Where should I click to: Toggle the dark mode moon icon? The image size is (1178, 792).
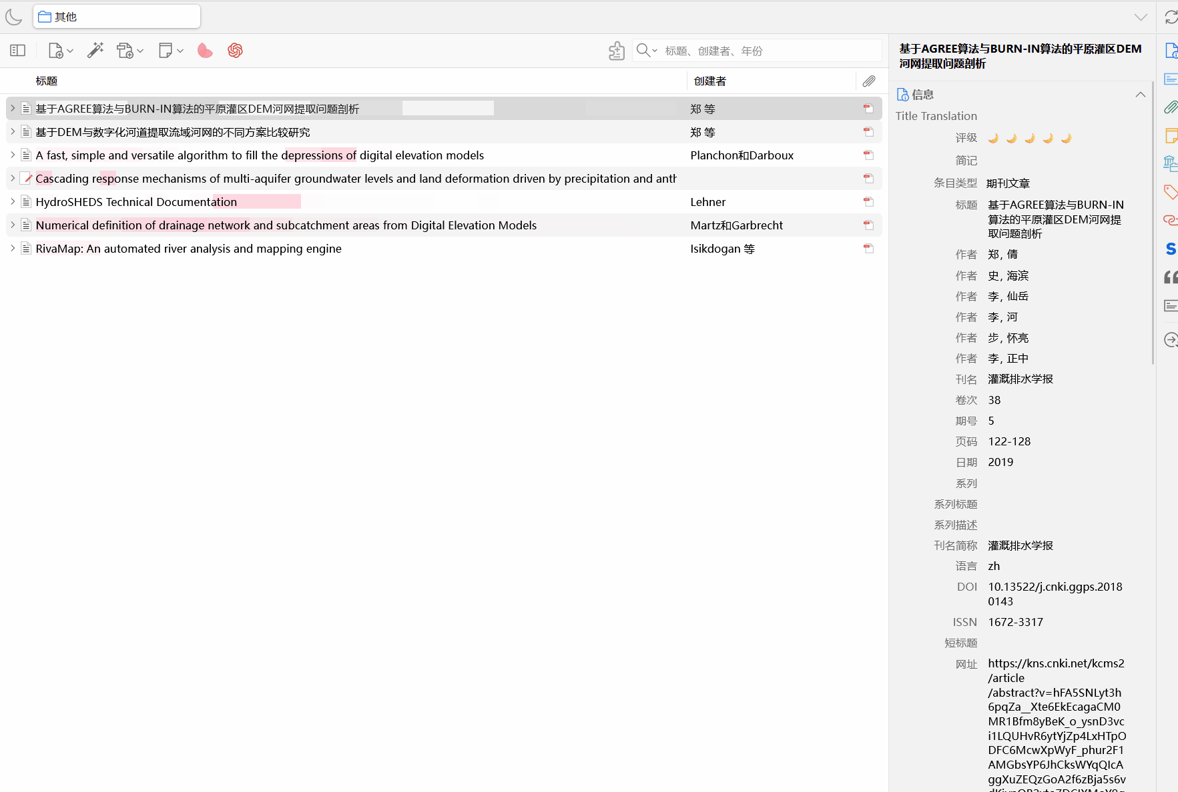click(13, 17)
